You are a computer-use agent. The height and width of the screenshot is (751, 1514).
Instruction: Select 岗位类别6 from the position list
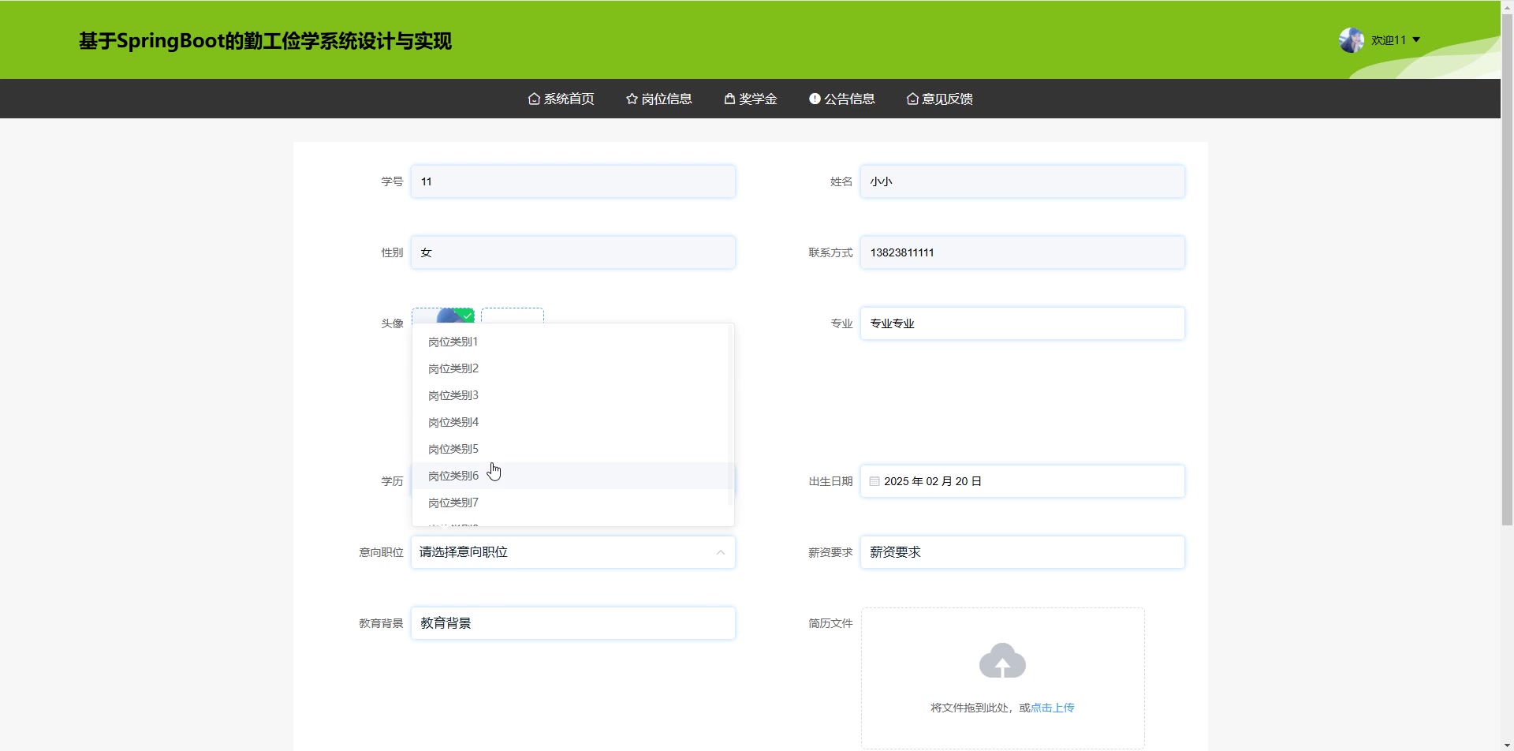point(453,475)
